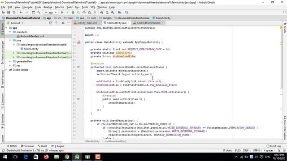Click the Search Everywhere magnifier icon
The width and height of the screenshot is (287, 161).
pos(126,13)
